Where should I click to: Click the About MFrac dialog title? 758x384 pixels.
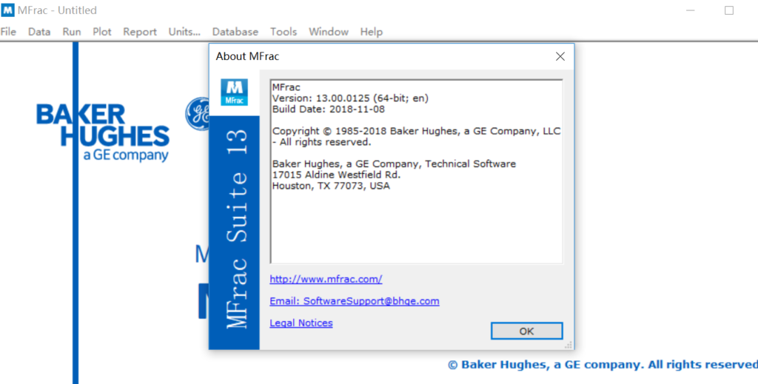click(x=247, y=56)
